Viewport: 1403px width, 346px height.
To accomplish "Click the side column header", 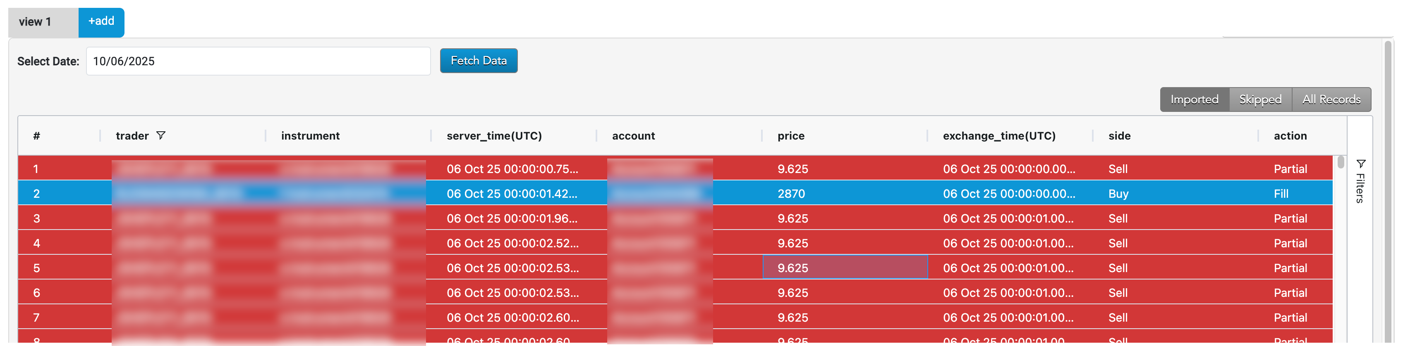I will [1119, 136].
